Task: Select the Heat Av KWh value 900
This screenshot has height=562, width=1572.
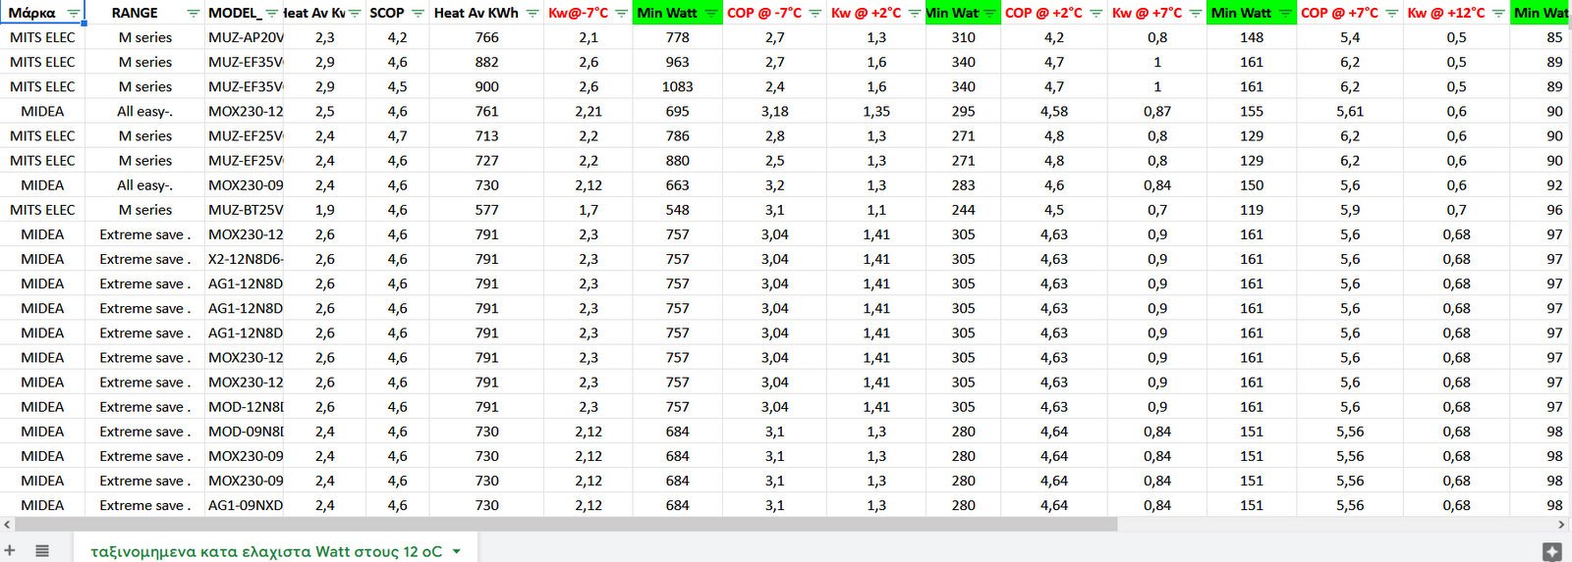Action: point(486,86)
